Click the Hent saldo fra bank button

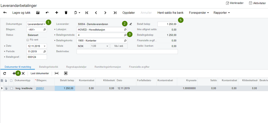click(x=170, y=13)
